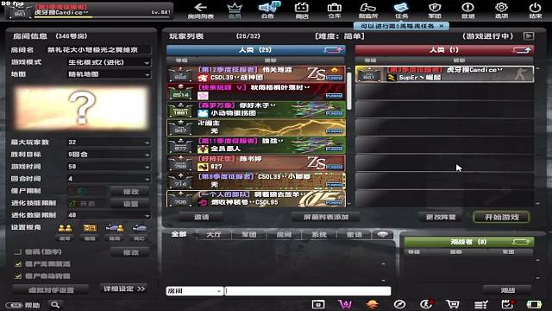Screen dimensions: 552x311
Task: Click the 邀请 invite button
Action: 201,217
